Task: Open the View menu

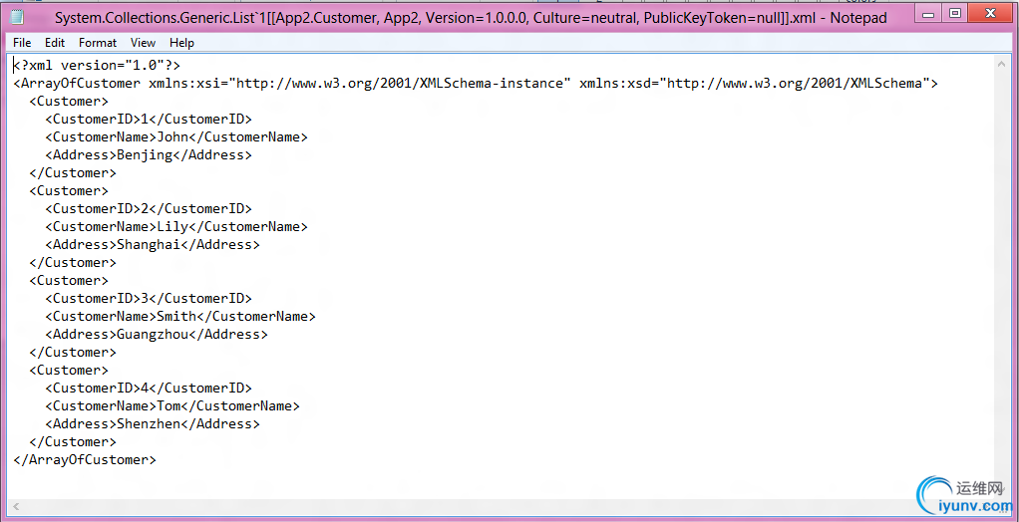Action: 143,43
